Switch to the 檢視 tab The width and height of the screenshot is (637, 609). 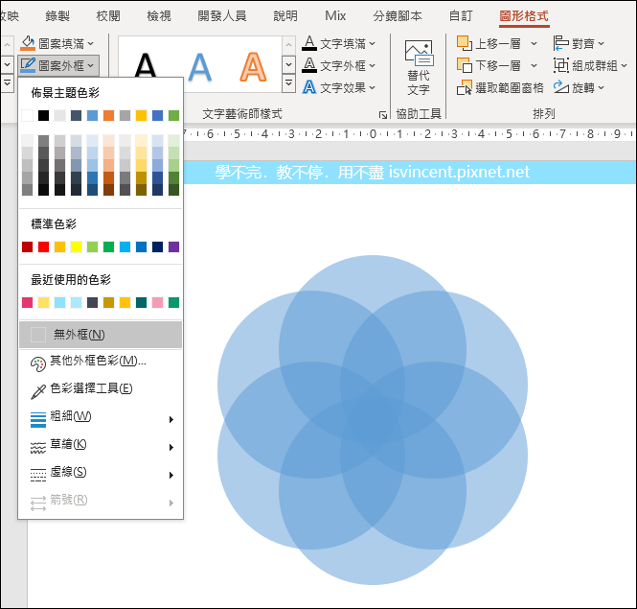coord(159,16)
